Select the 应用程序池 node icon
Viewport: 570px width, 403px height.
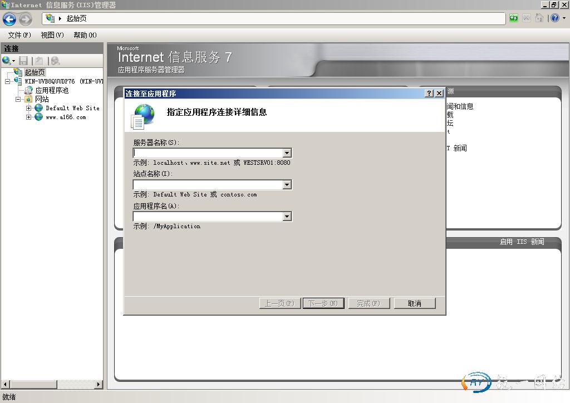pyautogui.click(x=28, y=90)
